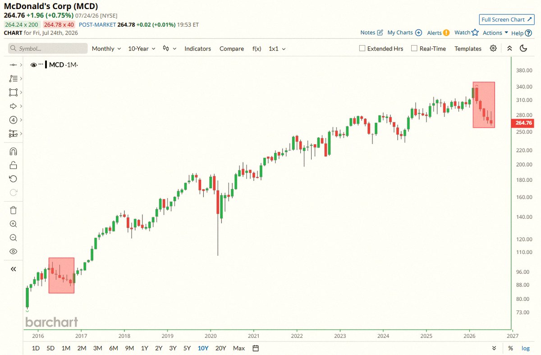The image size is (541, 355).
Task: Delete drawings with trash icon
Action: pyautogui.click(x=13, y=210)
